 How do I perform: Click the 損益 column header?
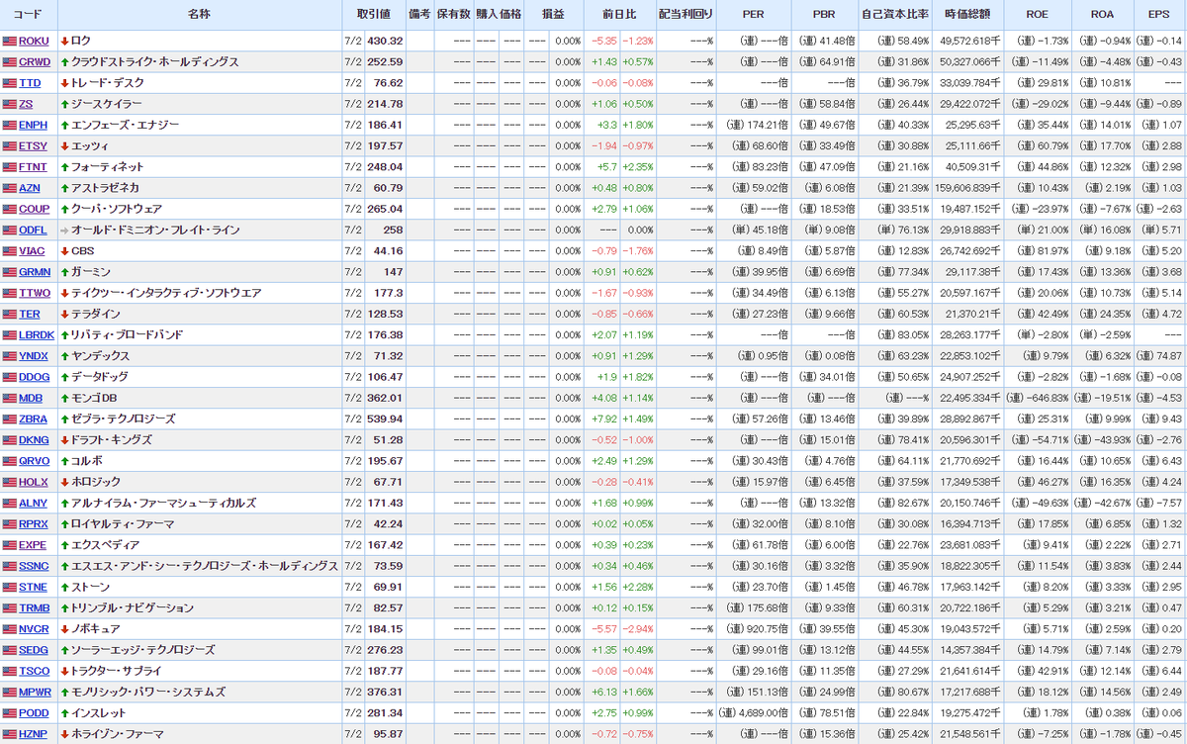point(553,15)
